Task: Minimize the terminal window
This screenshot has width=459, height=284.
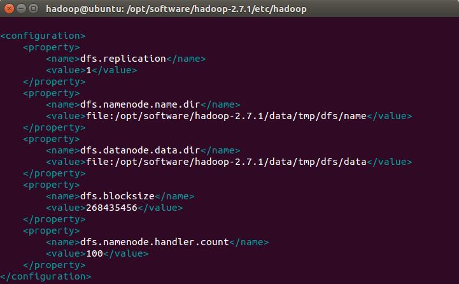Action: click(x=22, y=10)
